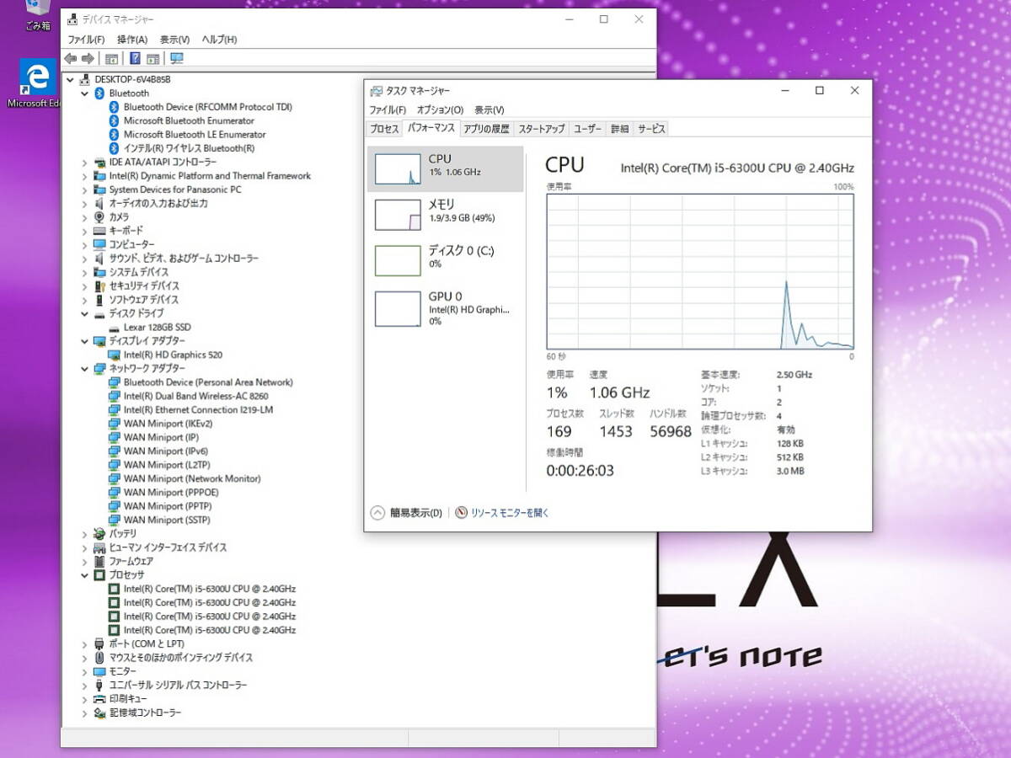Click the drive icon beside Lexar 128GB SSD
This screenshot has width=1011, height=758.
click(115, 327)
